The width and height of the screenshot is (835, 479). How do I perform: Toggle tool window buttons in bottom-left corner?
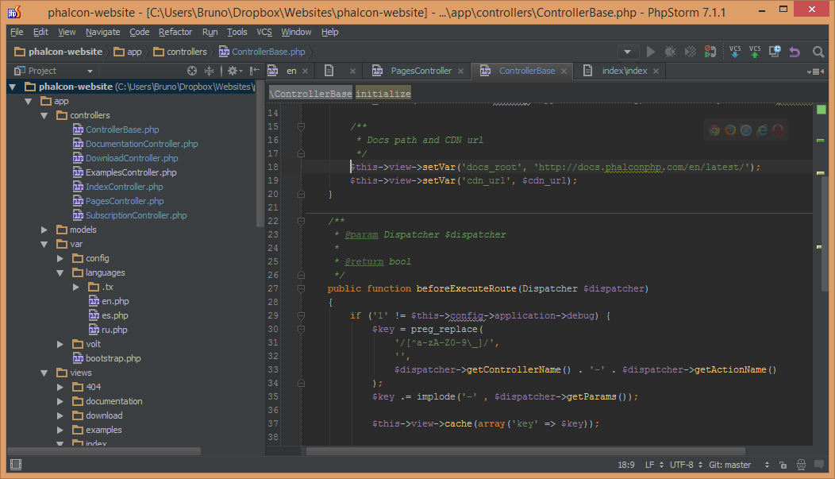15,465
